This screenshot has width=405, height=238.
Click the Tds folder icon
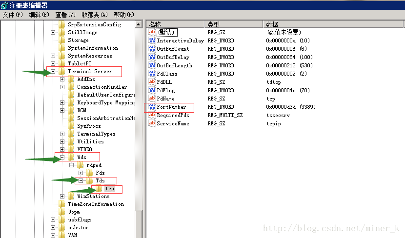click(90, 180)
